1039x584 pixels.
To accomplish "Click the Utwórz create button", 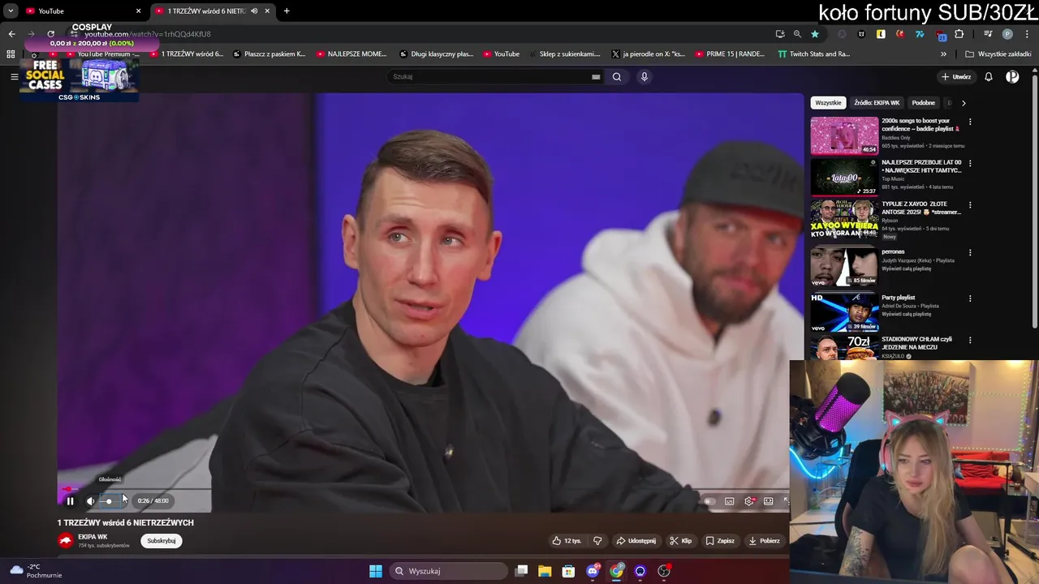I will coord(956,77).
